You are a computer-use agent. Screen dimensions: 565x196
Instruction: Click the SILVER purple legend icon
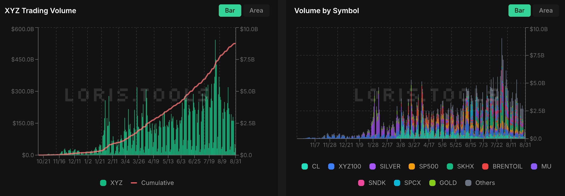[372, 166]
